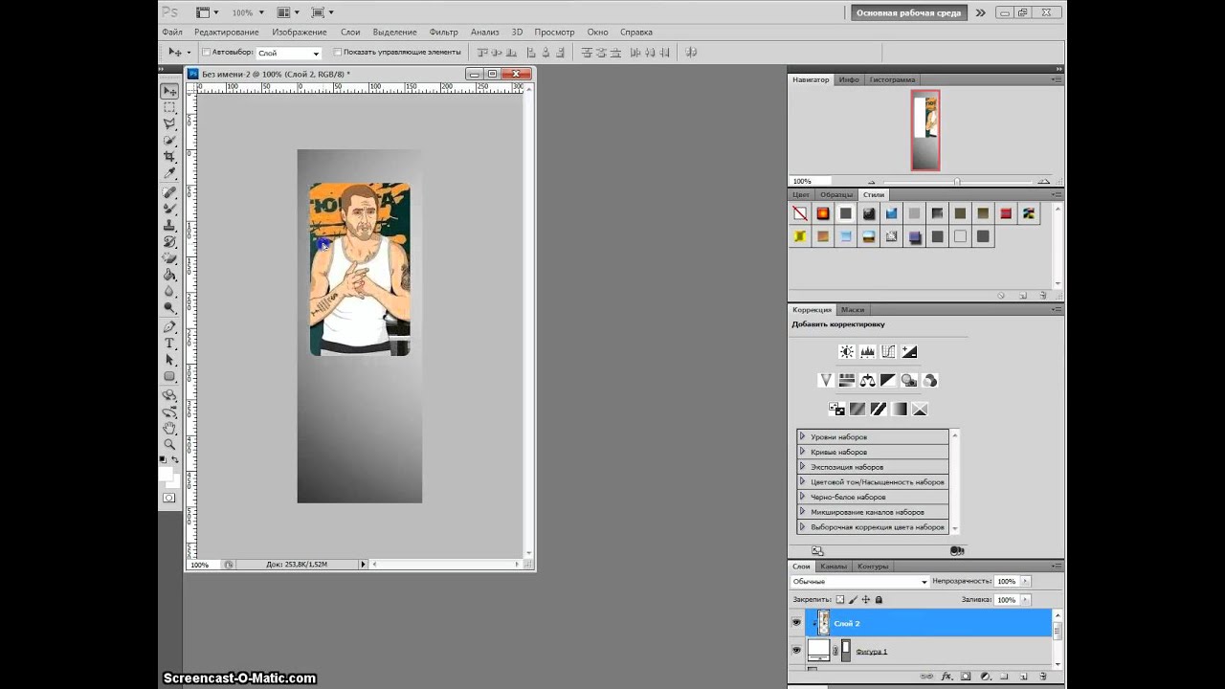Add a Gradient Map adjustment
Viewport: 1225px width, 689px height.
(899, 409)
